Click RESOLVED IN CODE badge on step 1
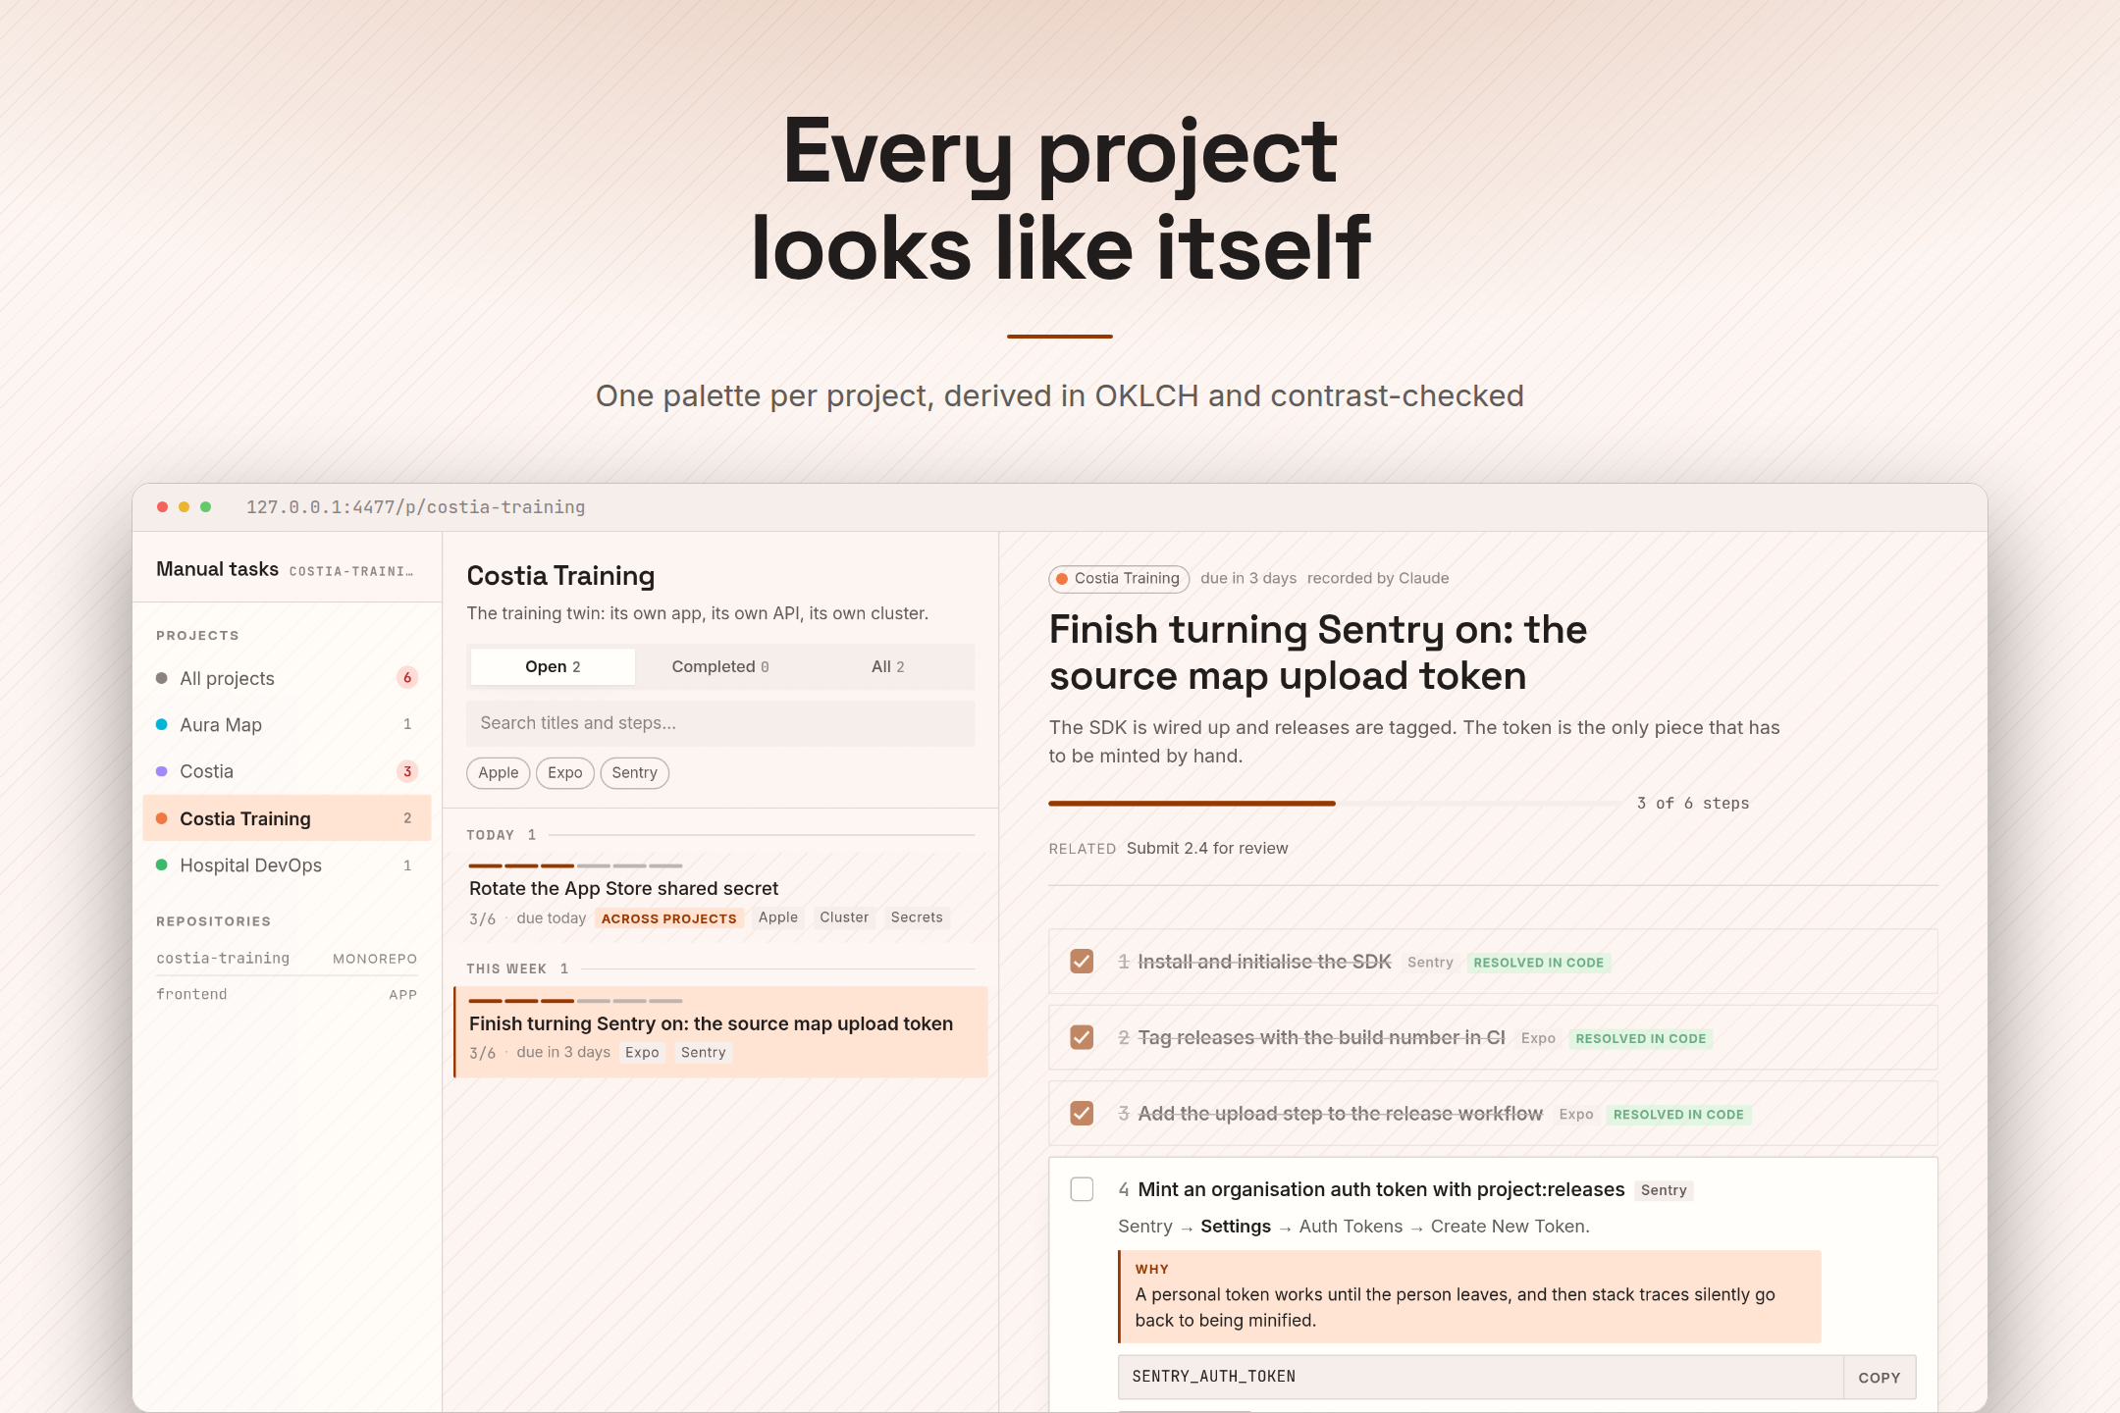The height and width of the screenshot is (1413, 2120). pos(1539,963)
